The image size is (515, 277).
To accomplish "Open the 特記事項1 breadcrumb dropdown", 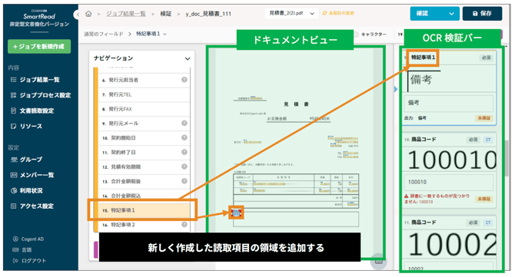I will [x=164, y=34].
